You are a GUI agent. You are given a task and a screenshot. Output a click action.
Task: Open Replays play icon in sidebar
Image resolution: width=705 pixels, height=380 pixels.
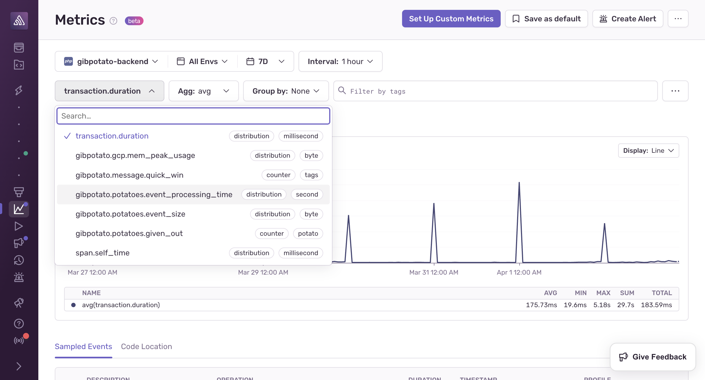click(x=19, y=226)
